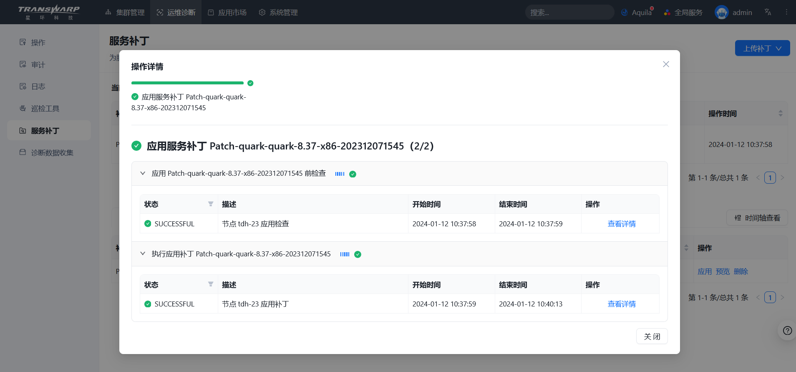
Task: Click 时间轴查看 button
Action: 757,218
